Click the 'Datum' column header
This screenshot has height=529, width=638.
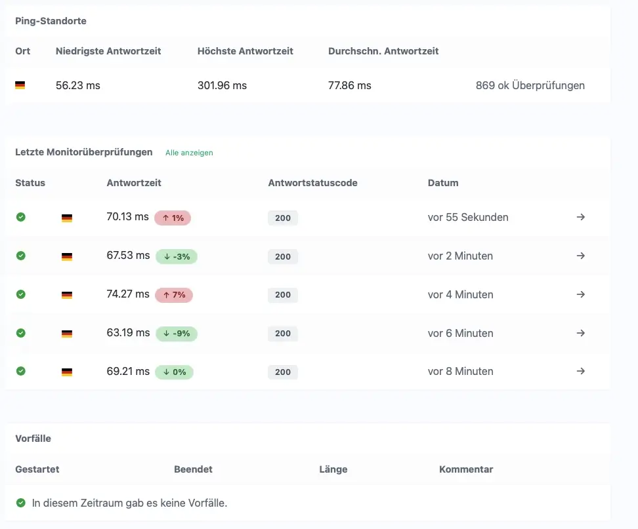(443, 183)
